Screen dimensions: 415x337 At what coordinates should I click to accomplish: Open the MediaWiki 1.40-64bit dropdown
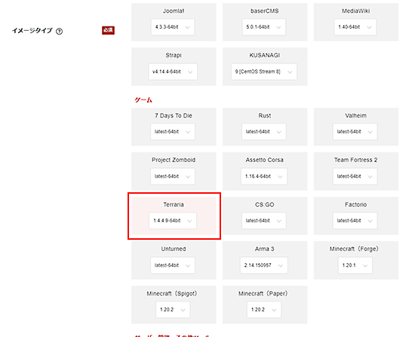point(355,27)
